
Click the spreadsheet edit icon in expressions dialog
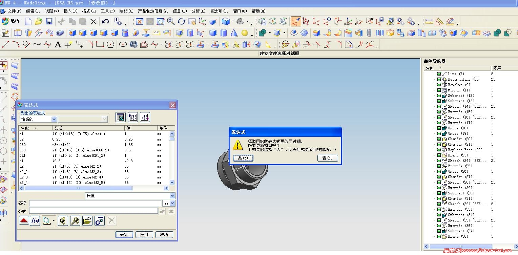click(121, 117)
